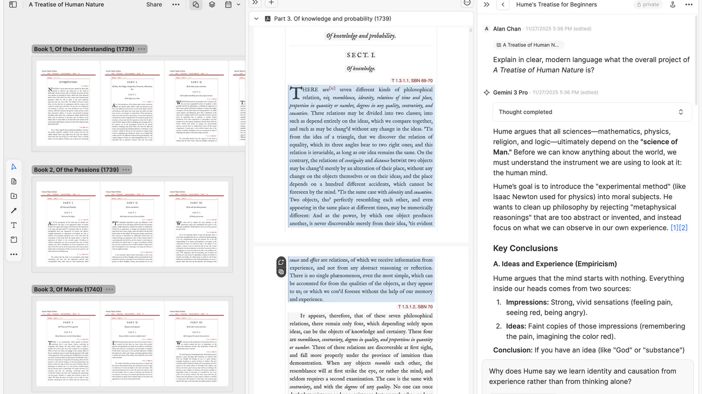Add a new tab with plus button
The width and height of the screenshot is (702, 394).
271,3
